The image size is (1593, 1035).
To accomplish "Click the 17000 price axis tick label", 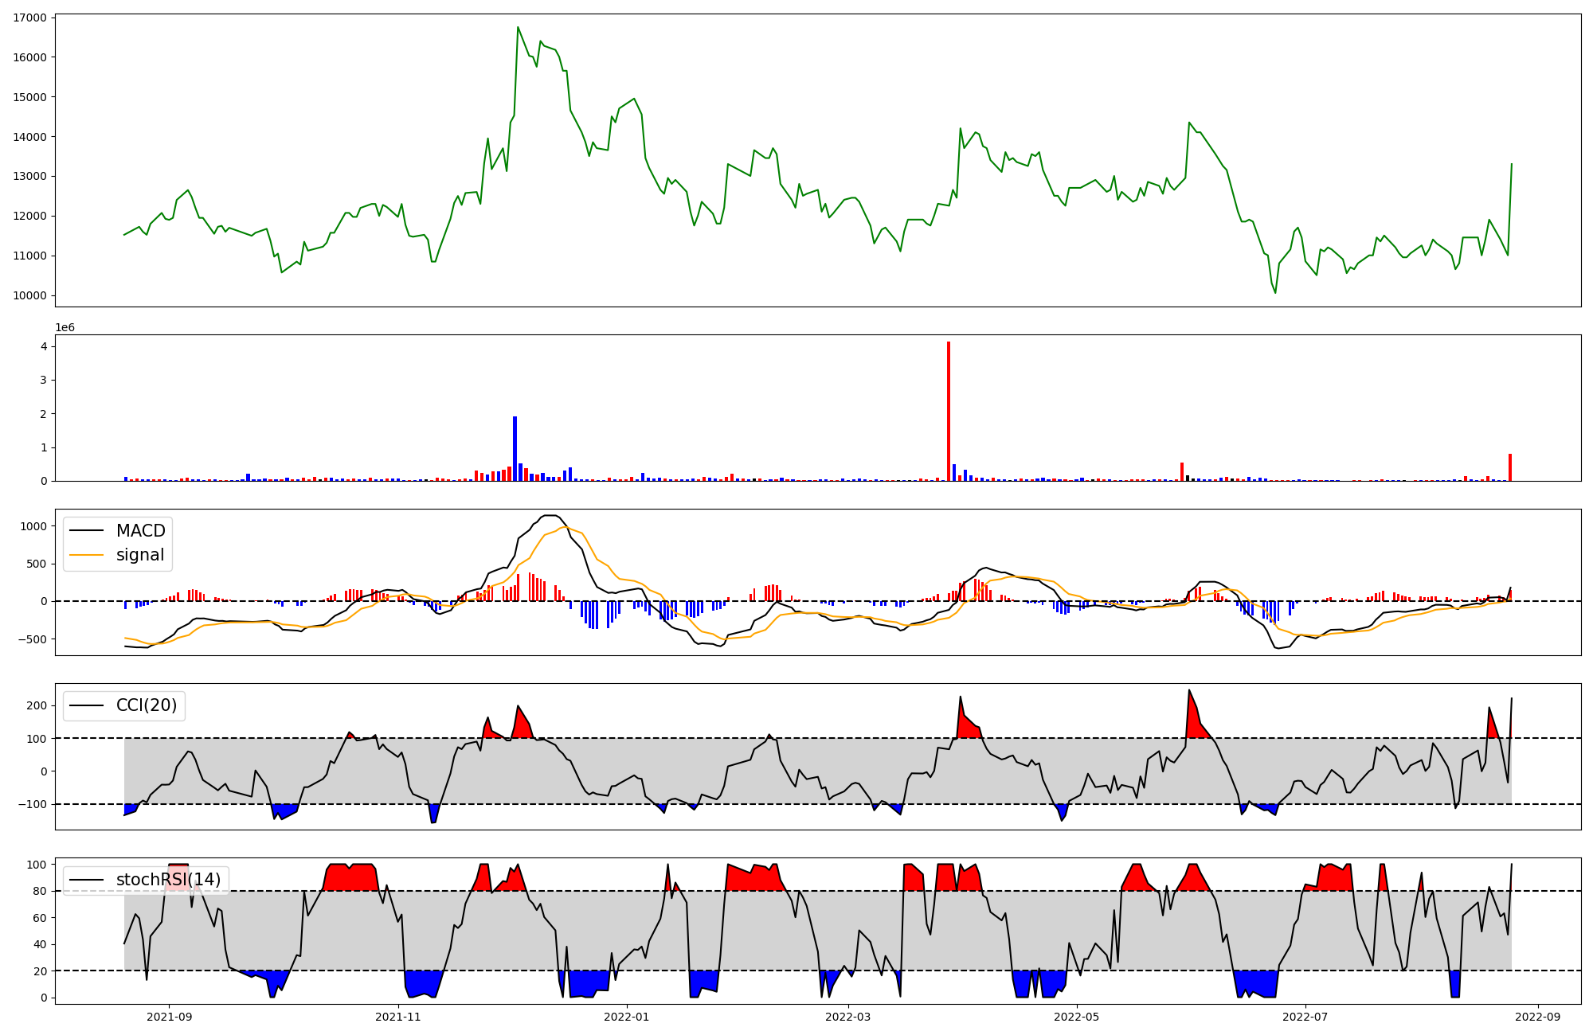I will [29, 18].
